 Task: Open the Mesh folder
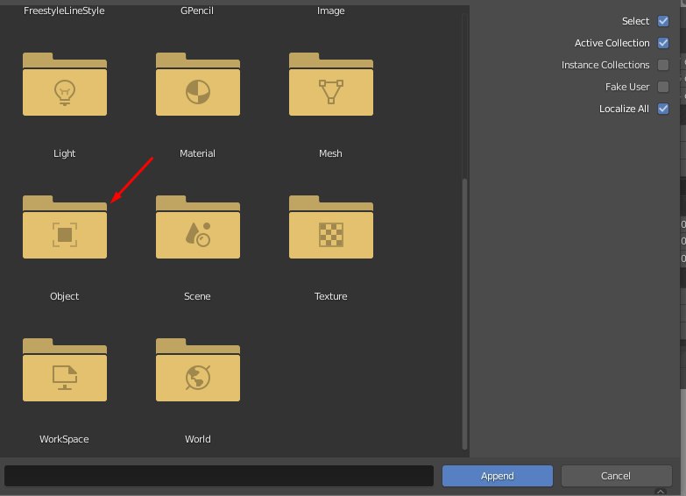pos(331,84)
